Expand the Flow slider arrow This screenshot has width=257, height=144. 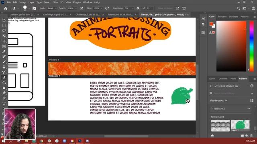pos(102,8)
